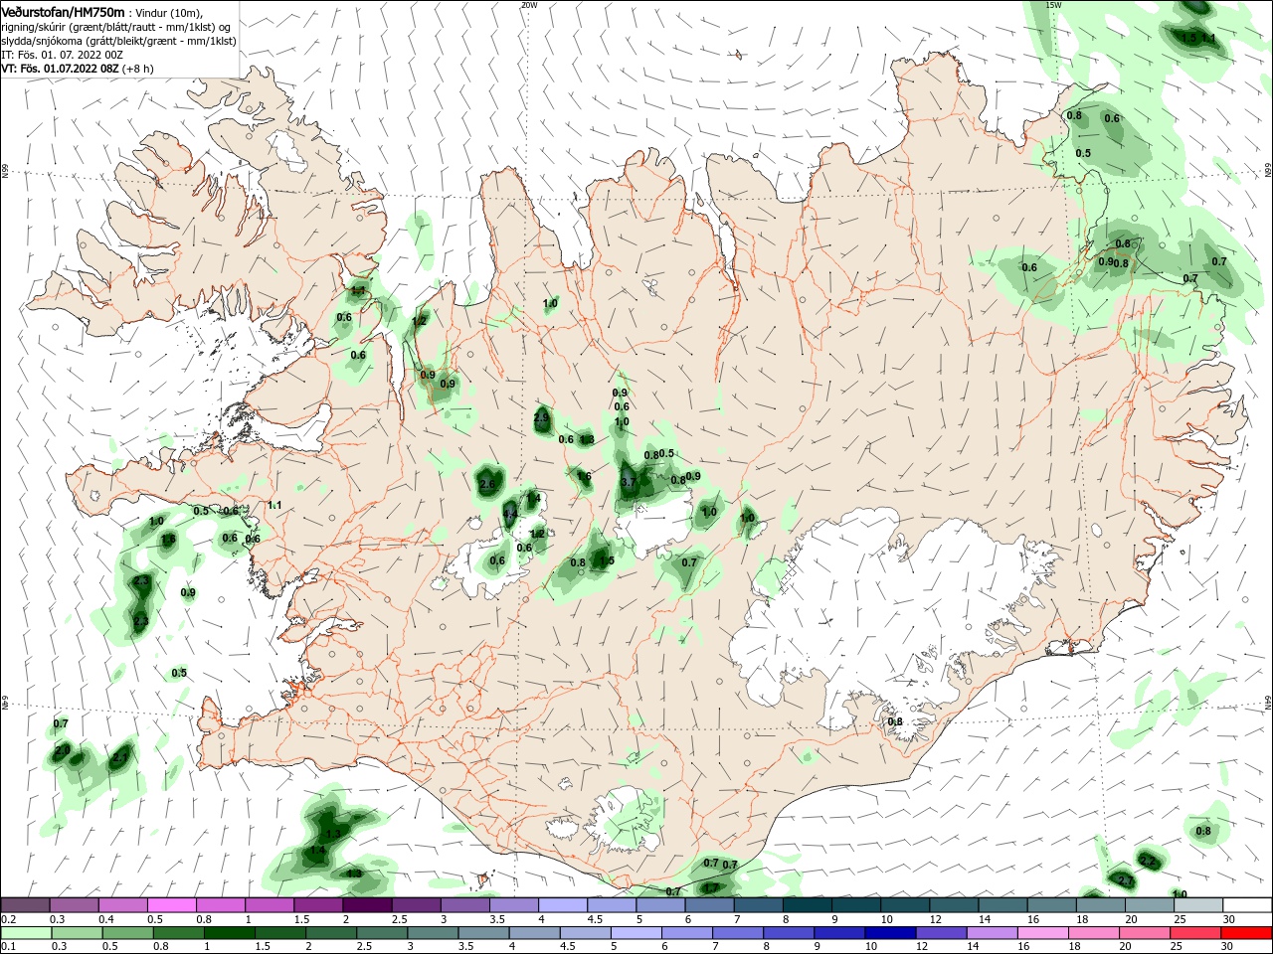Pick the purple 12–14 swatch in the lower scale
1273x954 pixels.
pos(941,933)
